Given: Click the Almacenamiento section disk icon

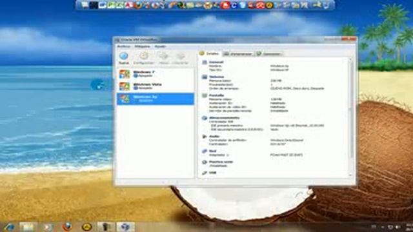Looking at the screenshot, I should pyautogui.click(x=205, y=118).
